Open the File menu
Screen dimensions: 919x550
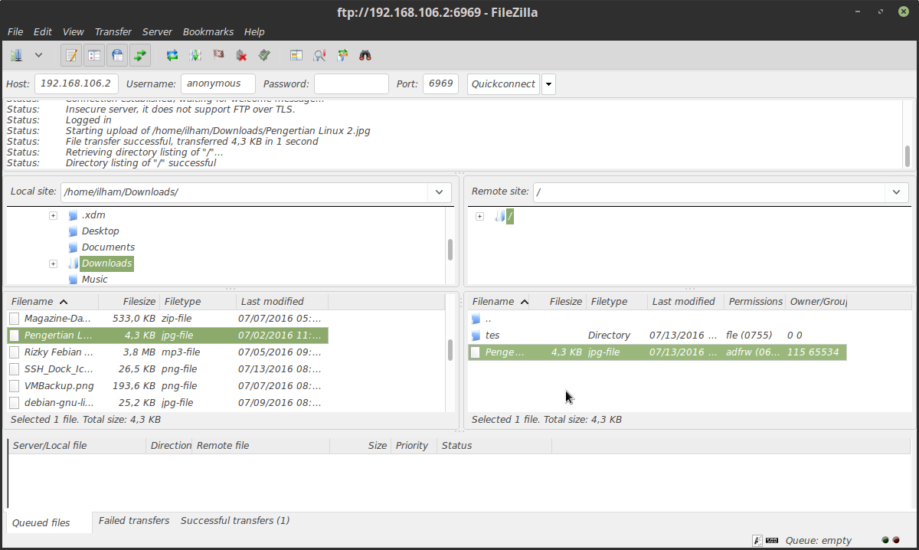pyautogui.click(x=15, y=31)
